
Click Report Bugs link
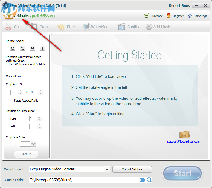(179, 6)
